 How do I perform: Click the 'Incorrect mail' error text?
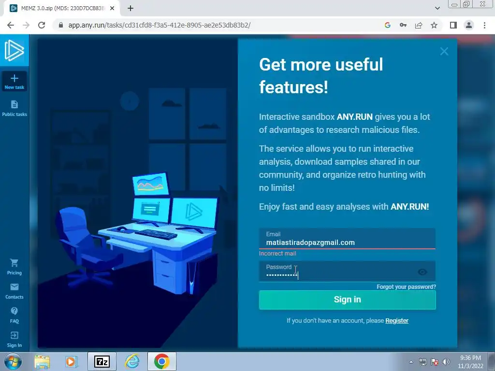[x=277, y=254]
